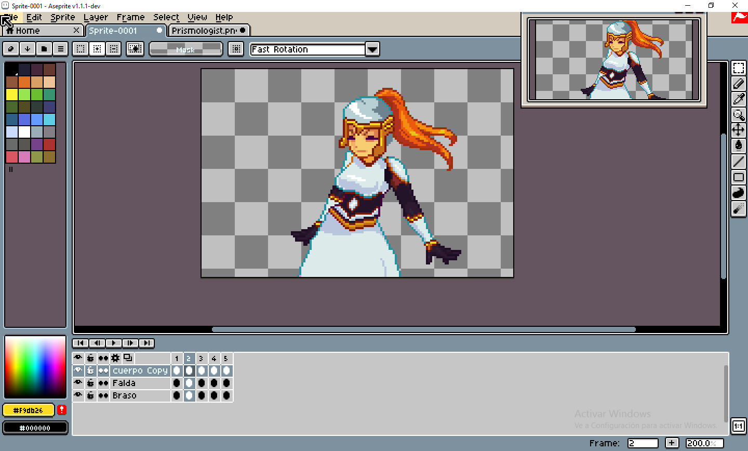Select the Rectangle shape tool
Screen dimensions: 748x451
point(738,177)
